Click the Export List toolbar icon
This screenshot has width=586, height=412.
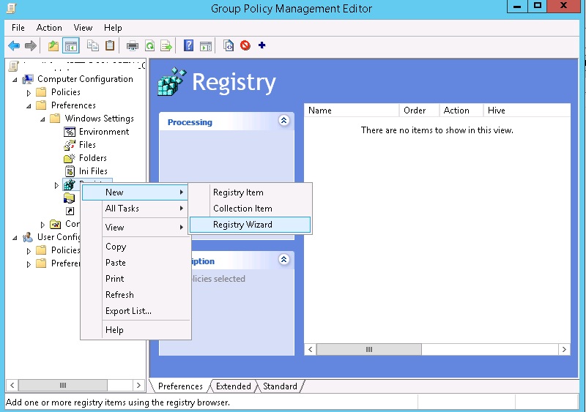click(x=167, y=45)
